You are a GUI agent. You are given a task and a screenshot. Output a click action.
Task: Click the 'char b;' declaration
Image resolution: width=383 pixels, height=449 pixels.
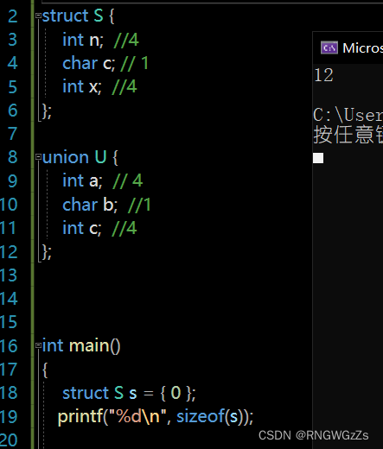coord(90,205)
